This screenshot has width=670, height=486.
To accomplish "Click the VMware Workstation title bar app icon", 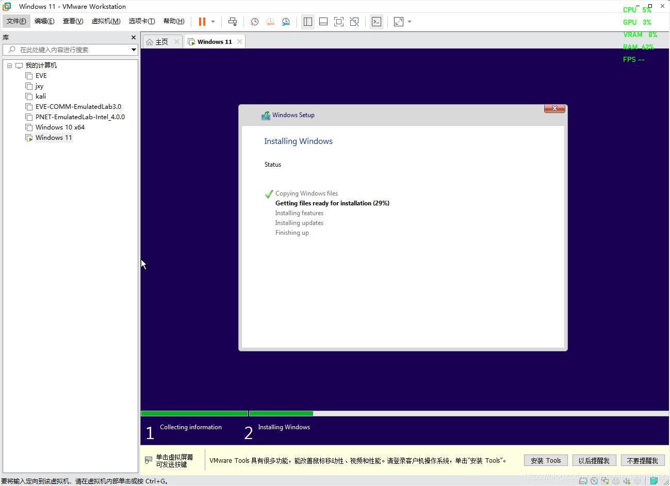I will point(7,6).
